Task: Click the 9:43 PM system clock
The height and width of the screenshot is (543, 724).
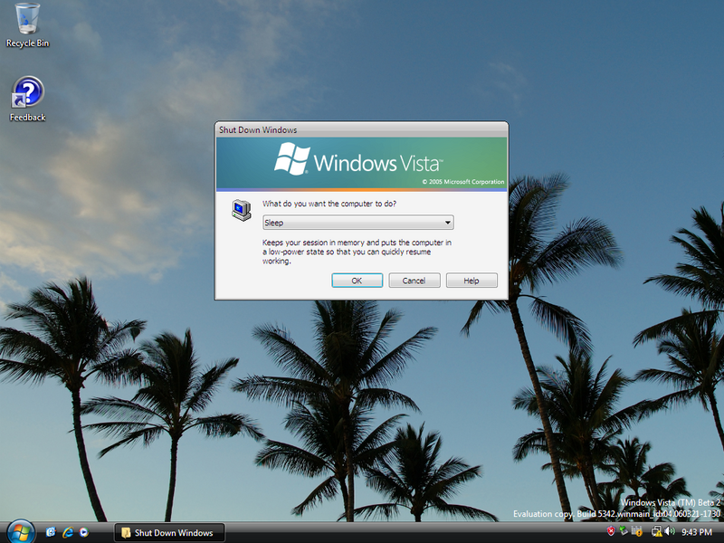Action: [x=697, y=532]
